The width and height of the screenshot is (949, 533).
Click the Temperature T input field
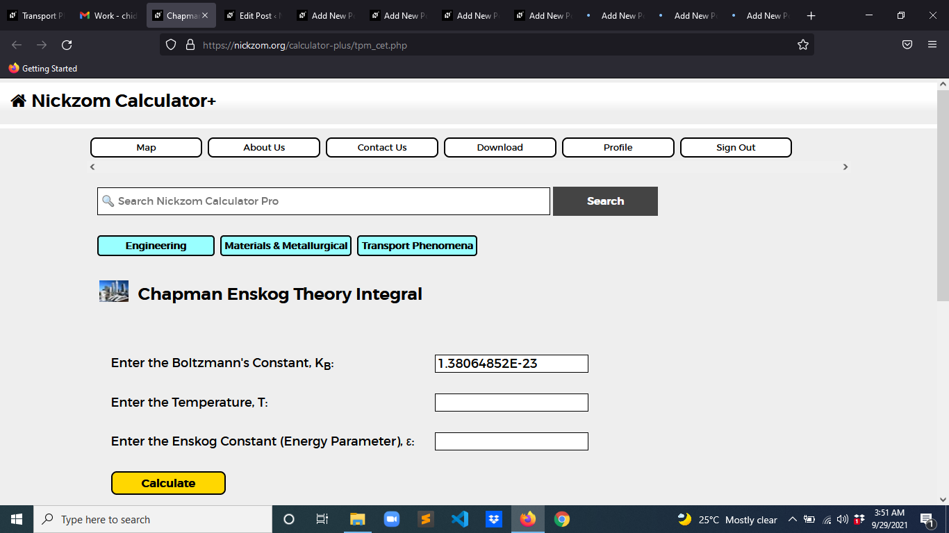point(511,403)
